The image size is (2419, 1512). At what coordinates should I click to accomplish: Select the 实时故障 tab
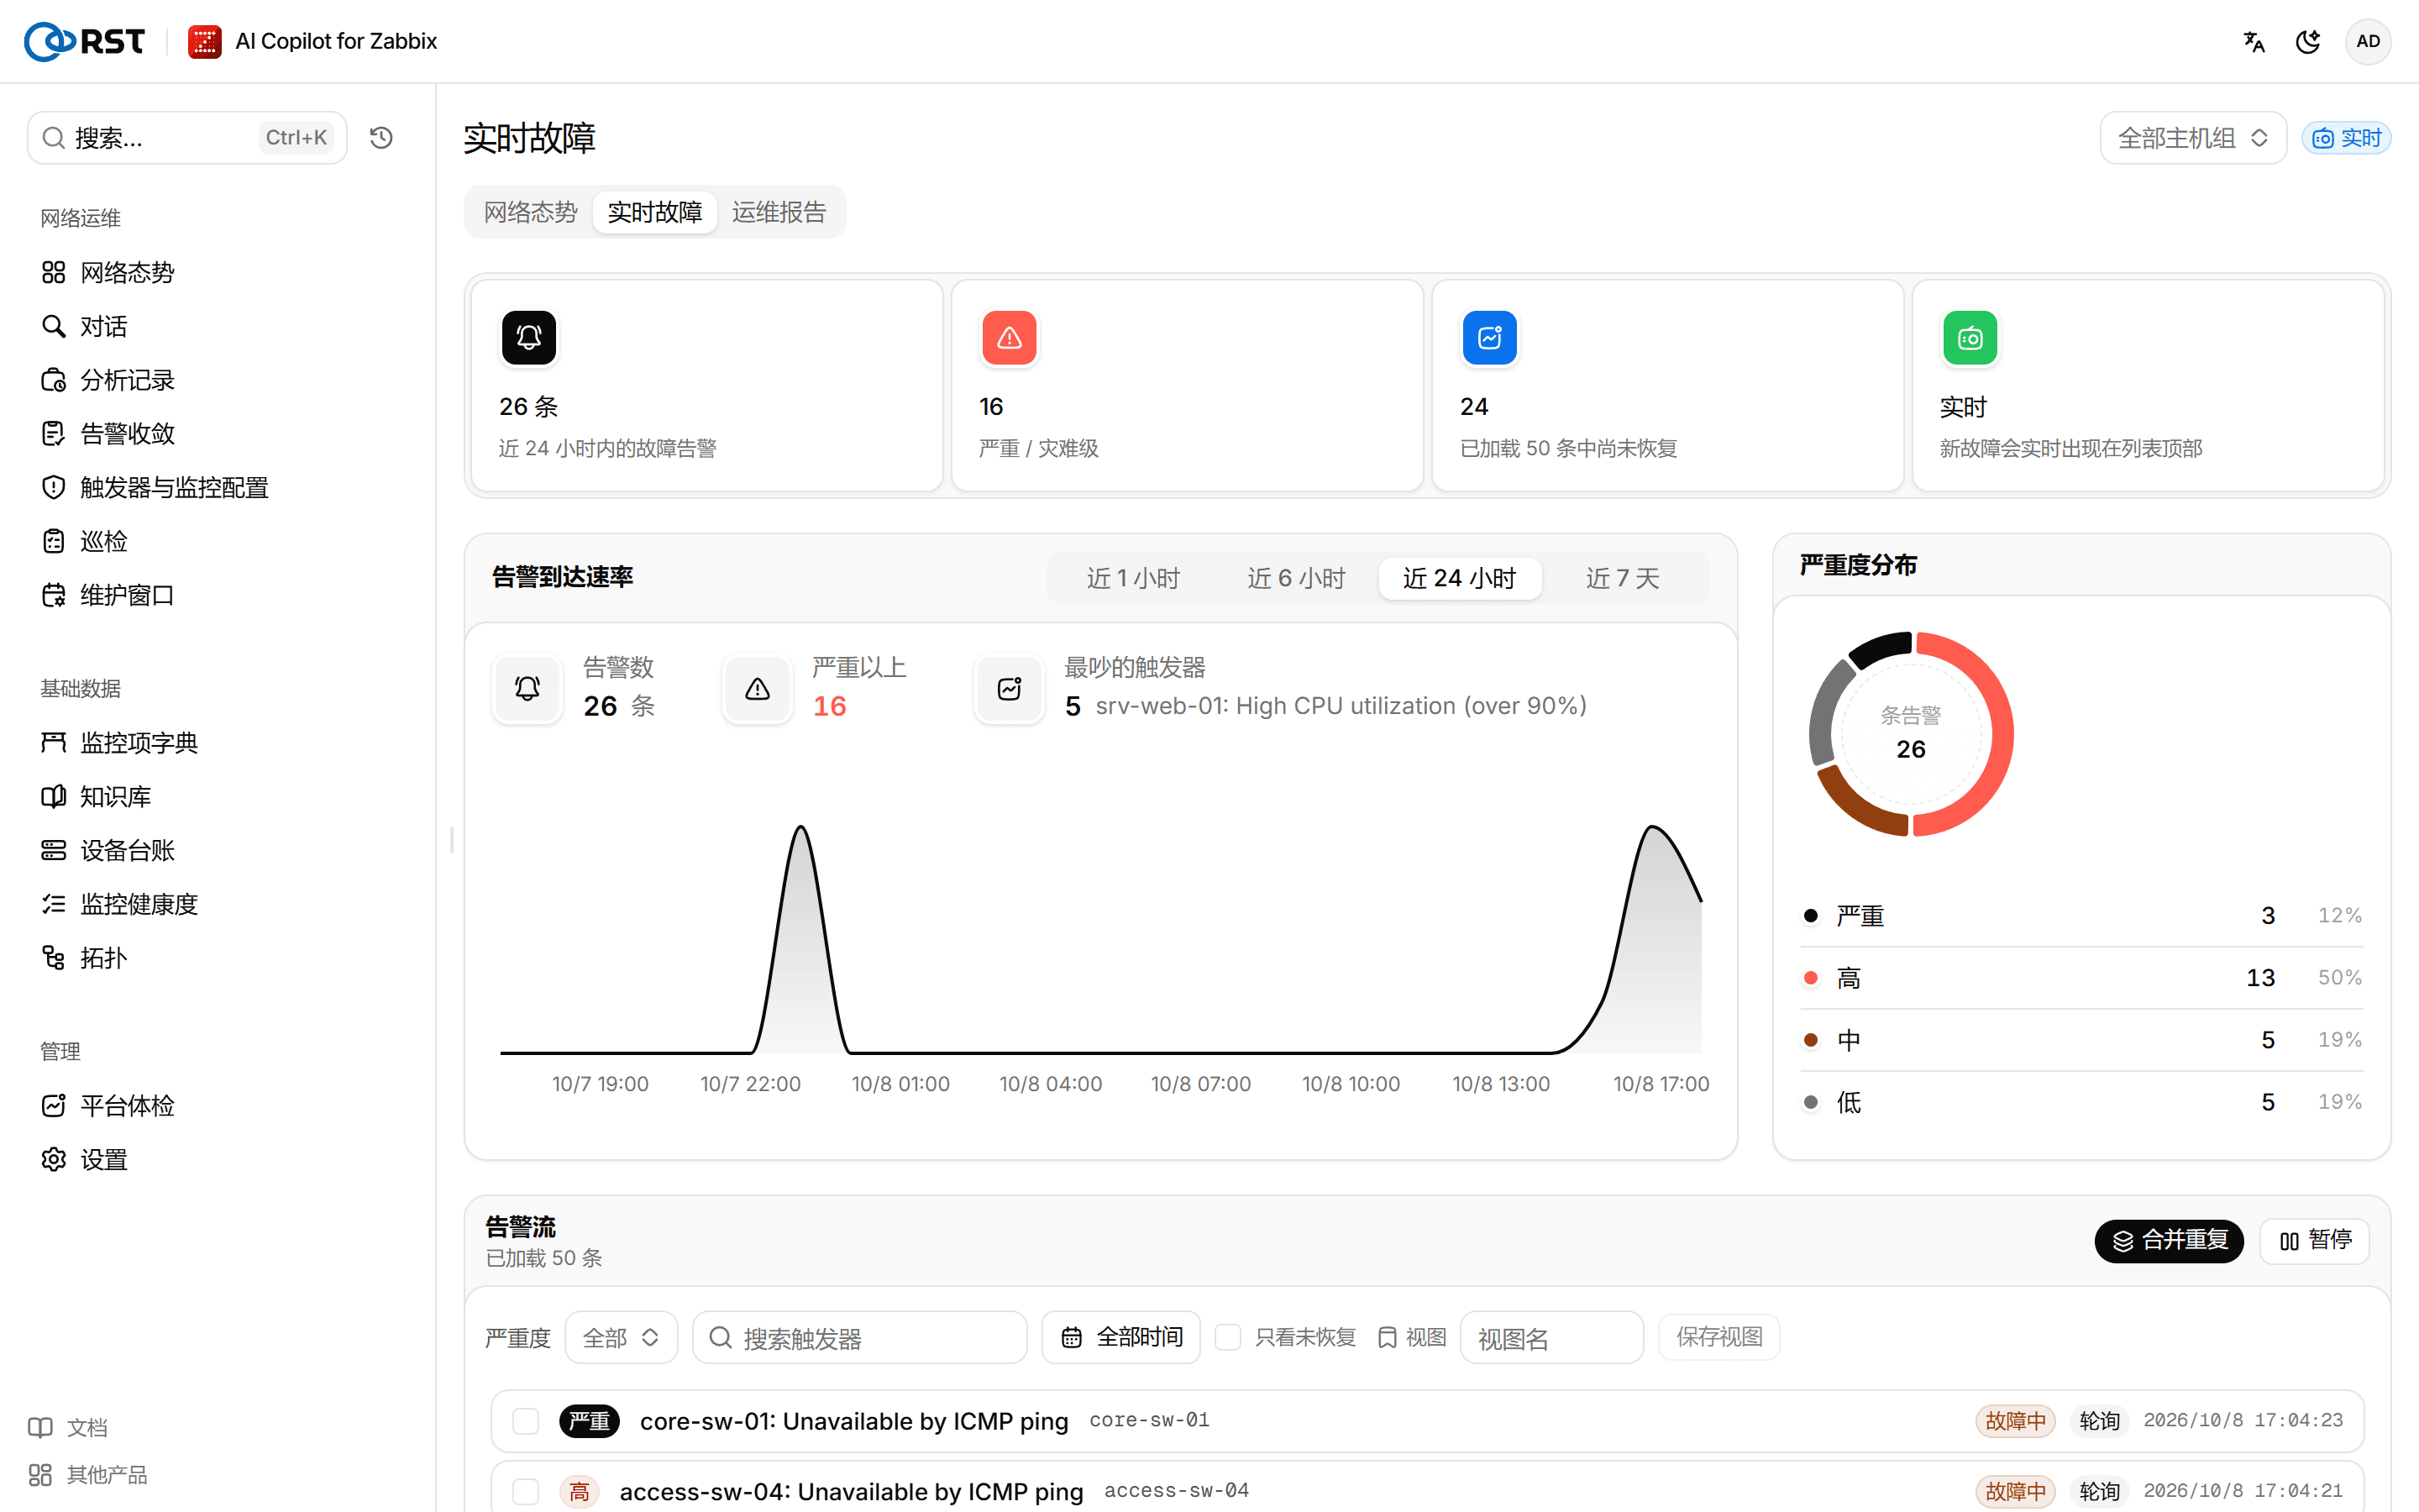tap(655, 212)
